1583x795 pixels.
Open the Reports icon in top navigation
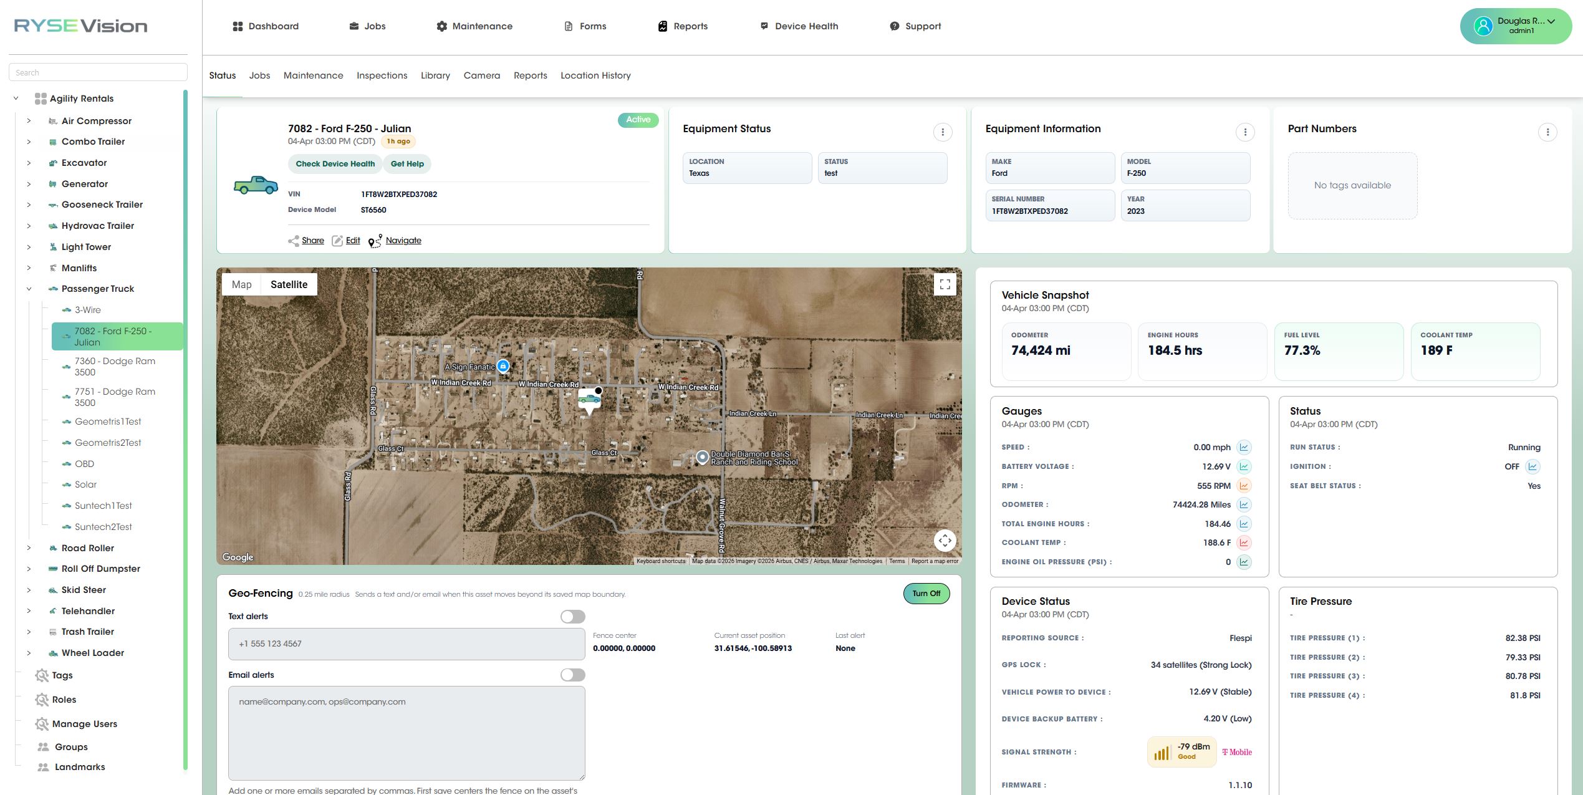[662, 26]
